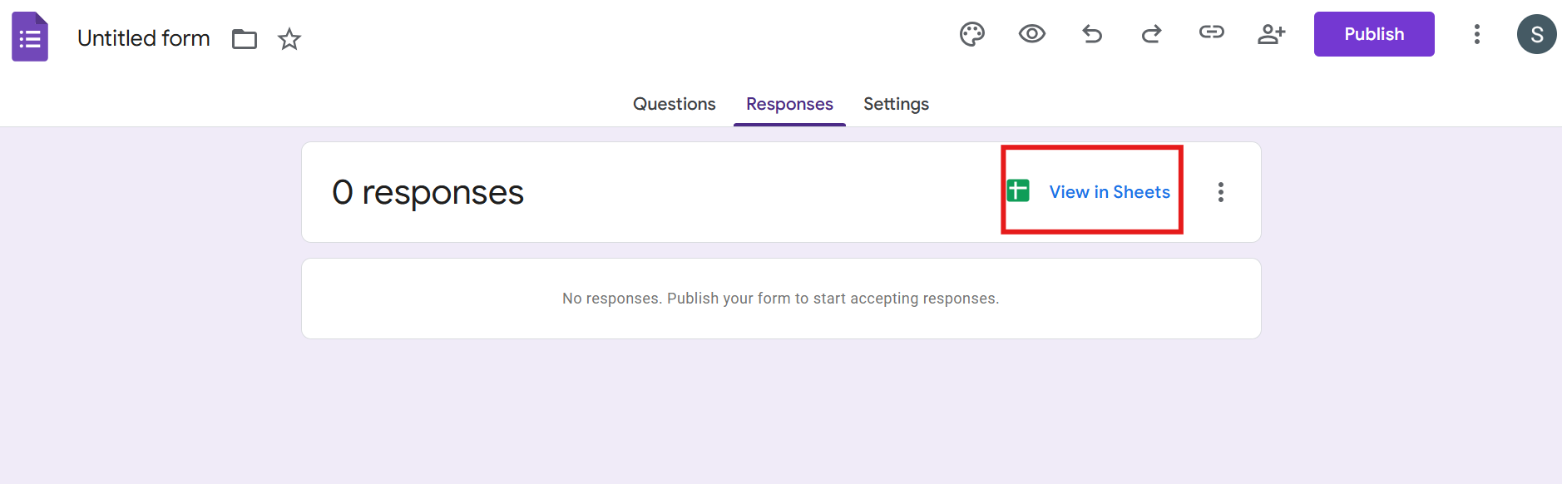Open the add collaborators icon
The height and width of the screenshot is (484, 1562).
pyautogui.click(x=1272, y=34)
